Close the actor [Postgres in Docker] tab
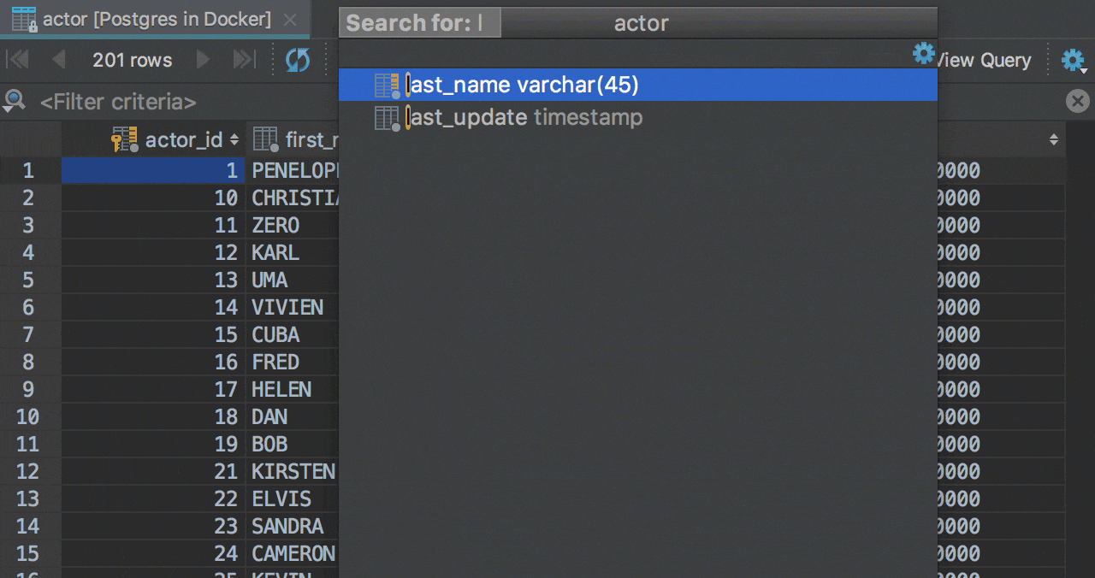The image size is (1095, 578). (290, 19)
